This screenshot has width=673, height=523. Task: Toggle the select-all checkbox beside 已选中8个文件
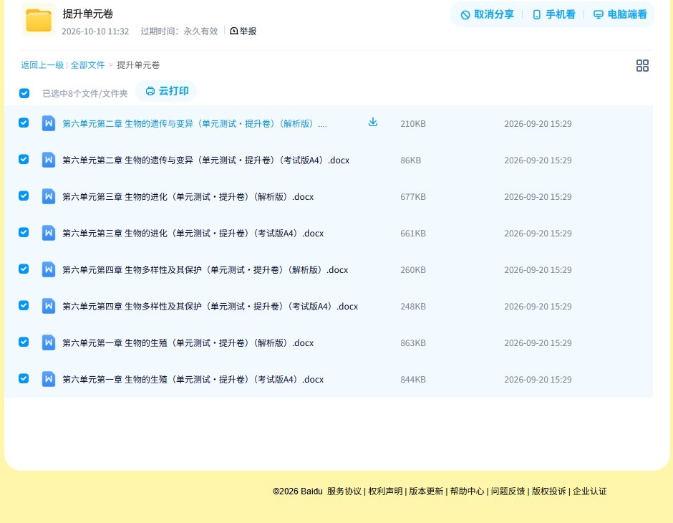click(x=24, y=93)
